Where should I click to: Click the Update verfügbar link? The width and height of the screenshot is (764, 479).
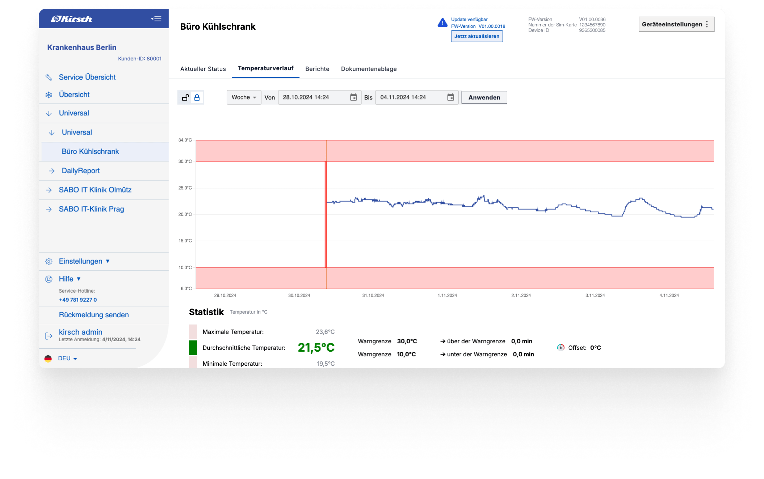469,20
